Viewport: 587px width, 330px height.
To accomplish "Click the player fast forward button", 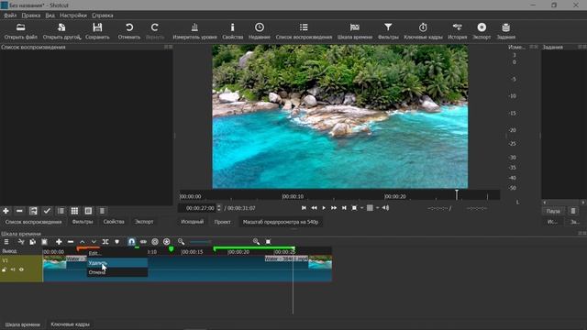I will coord(334,208).
